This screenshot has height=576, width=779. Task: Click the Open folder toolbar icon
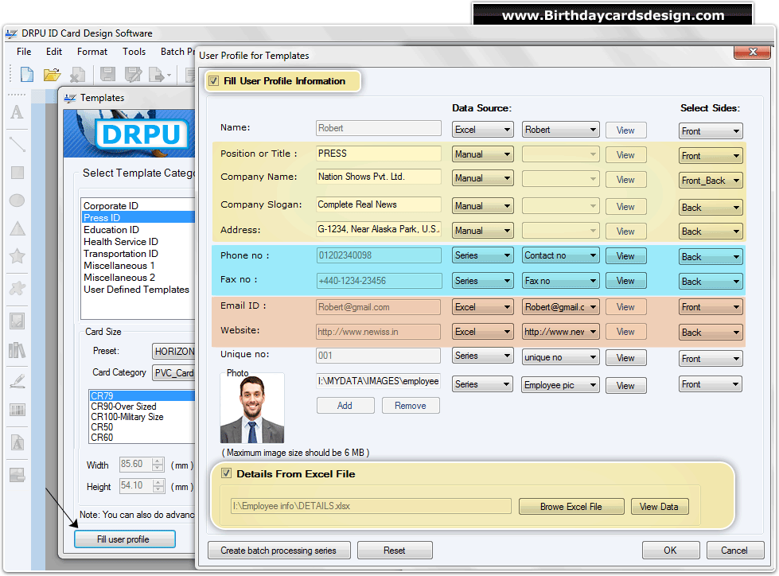pyautogui.click(x=52, y=75)
